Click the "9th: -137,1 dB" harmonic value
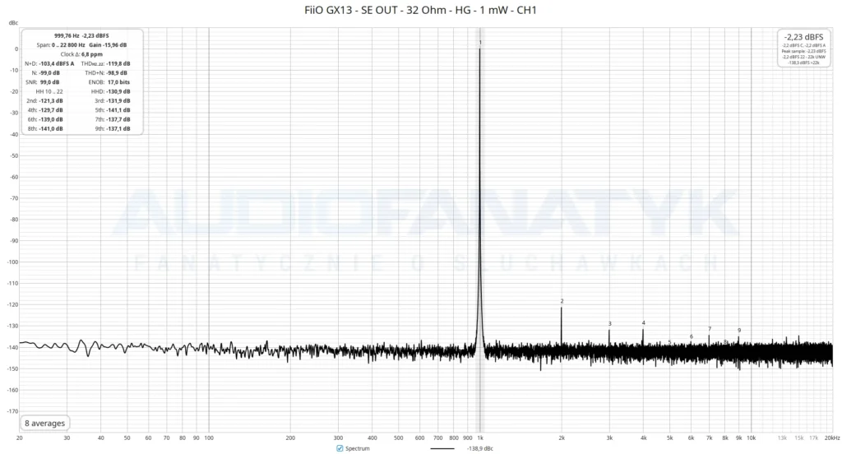 [x=113, y=128]
